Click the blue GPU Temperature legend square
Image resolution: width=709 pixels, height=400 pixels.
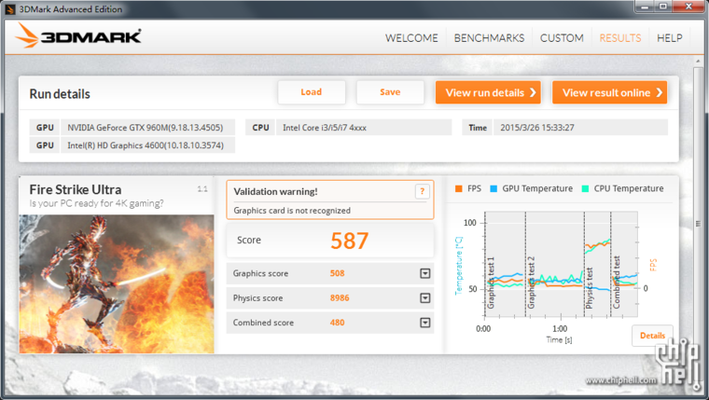click(x=494, y=188)
